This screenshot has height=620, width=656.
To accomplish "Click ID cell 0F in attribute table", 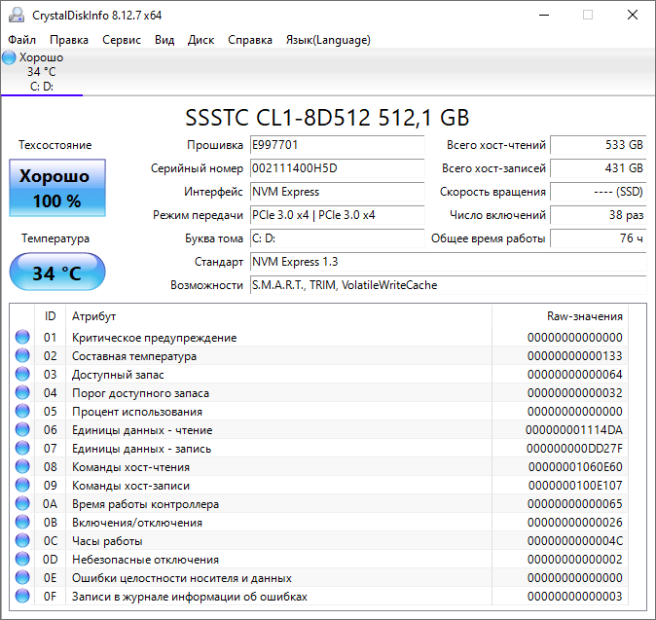I will (x=50, y=597).
